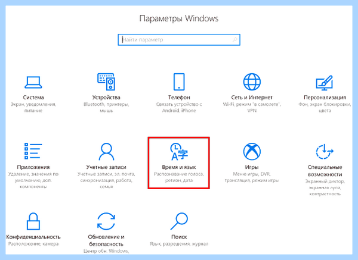Click the 'Устройства' title
This screenshot has height=260, width=358.
click(x=106, y=98)
